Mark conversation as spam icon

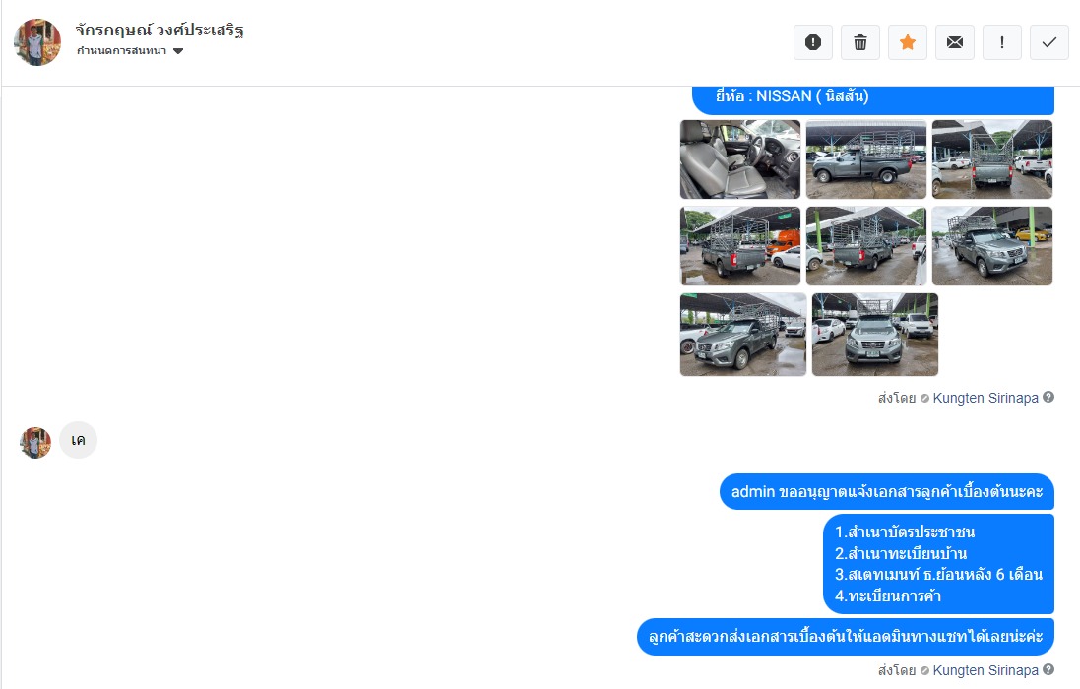coord(813,42)
